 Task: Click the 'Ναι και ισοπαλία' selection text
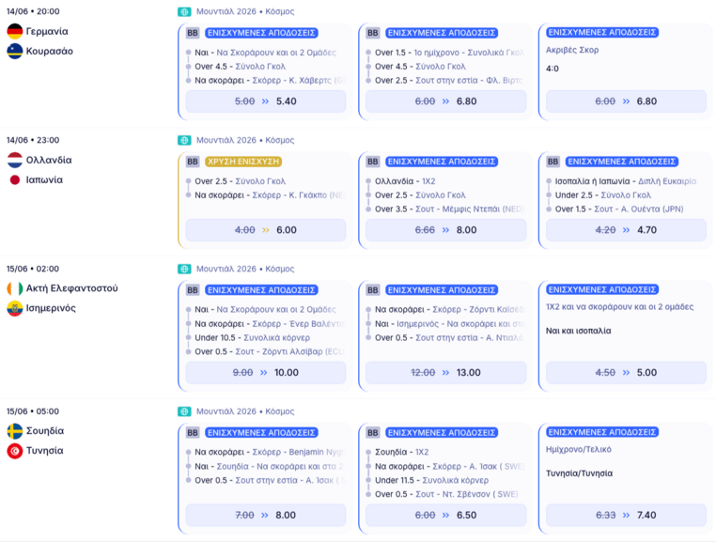[x=579, y=331]
